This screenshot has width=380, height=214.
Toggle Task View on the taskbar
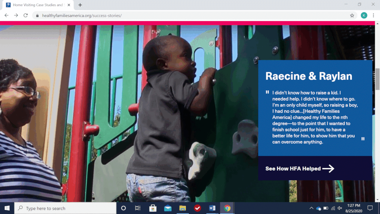(138, 208)
